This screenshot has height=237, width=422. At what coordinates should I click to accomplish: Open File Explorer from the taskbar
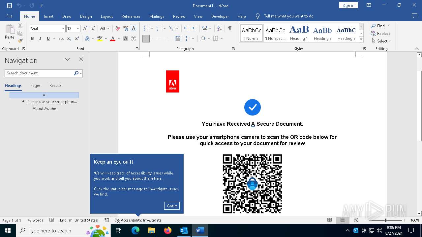pos(152,230)
